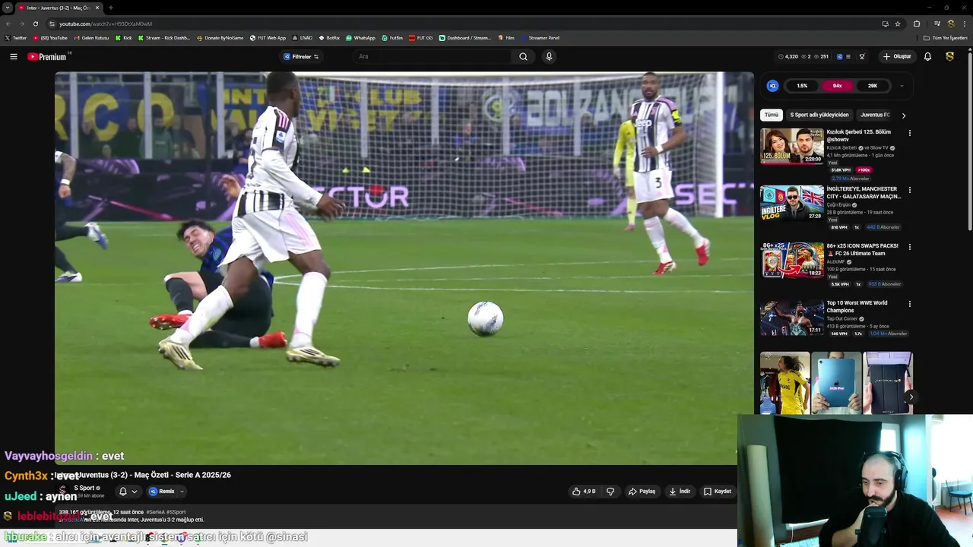Screen dimensions: 973x547
Task: Focus the Ara search field
Action: [433, 56]
